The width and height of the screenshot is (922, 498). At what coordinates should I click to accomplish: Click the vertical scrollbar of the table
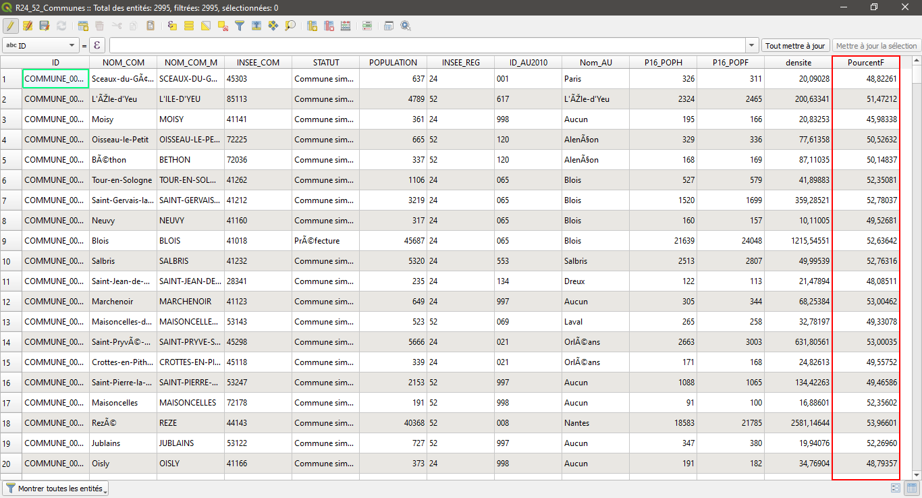(x=917, y=268)
